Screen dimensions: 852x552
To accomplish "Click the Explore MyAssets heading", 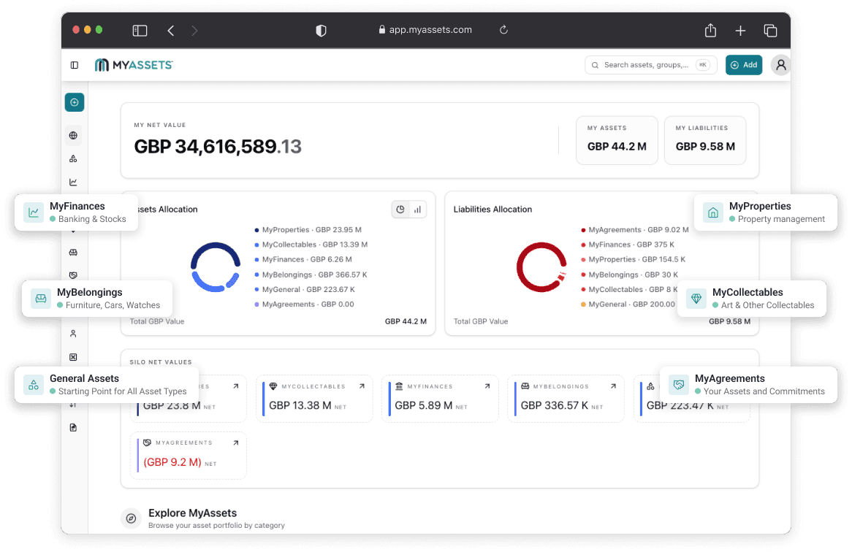I will click(192, 513).
